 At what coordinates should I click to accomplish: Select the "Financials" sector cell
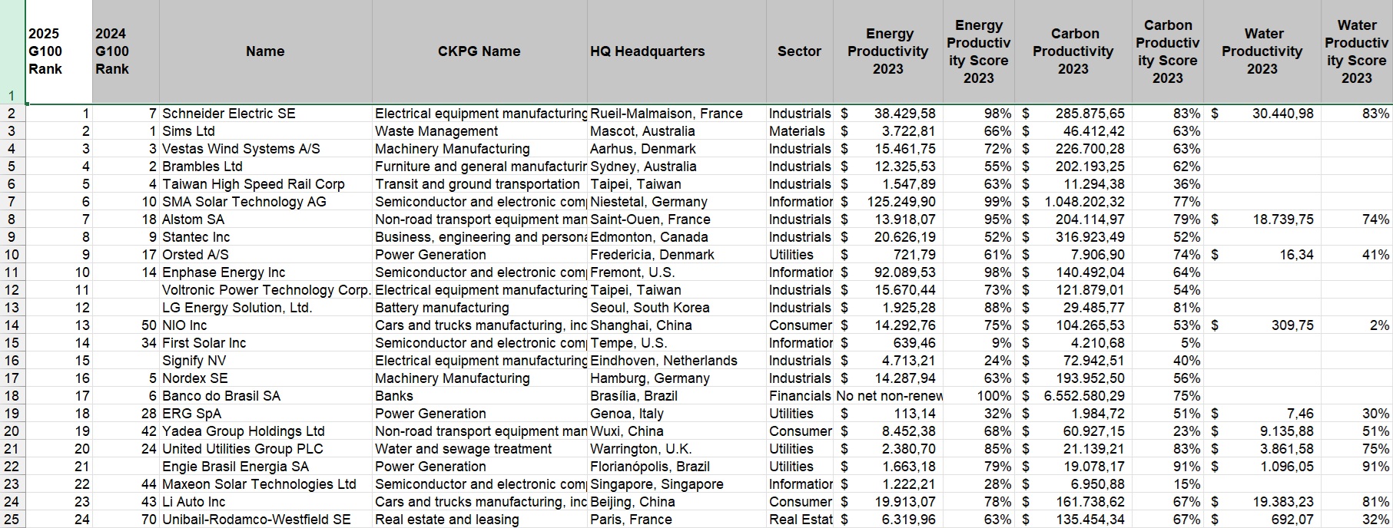pyautogui.click(x=800, y=396)
